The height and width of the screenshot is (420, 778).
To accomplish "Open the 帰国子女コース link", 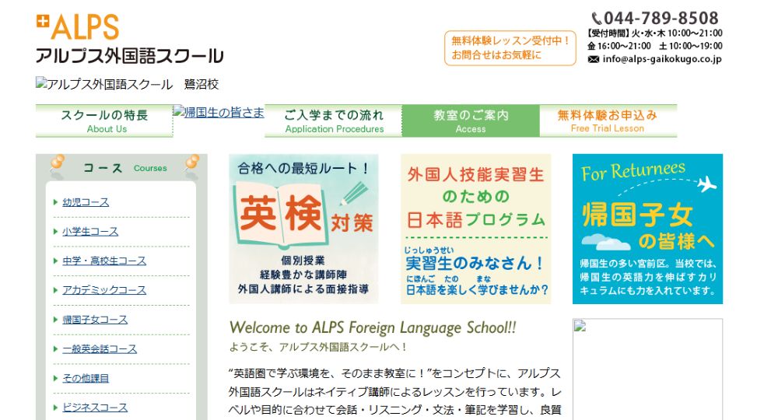I will [x=95, y=320].
